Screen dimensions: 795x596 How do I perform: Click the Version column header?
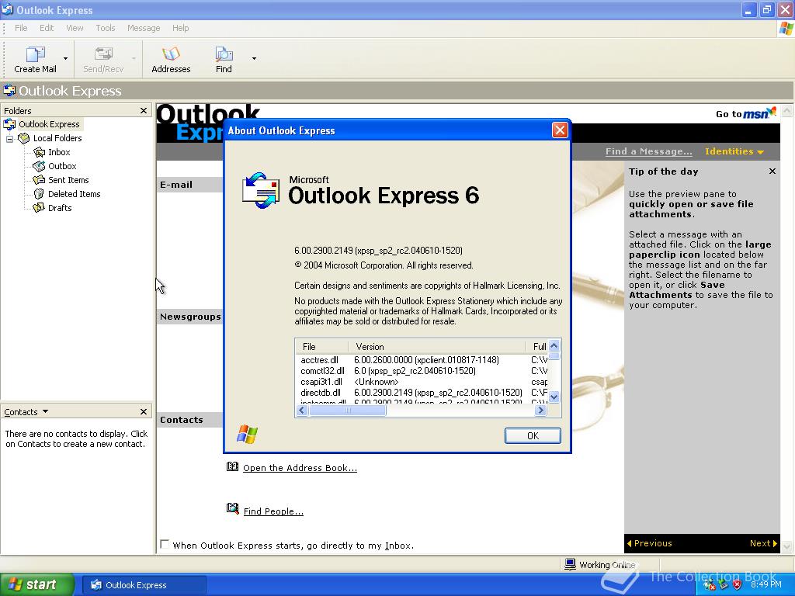pos(436,347)
